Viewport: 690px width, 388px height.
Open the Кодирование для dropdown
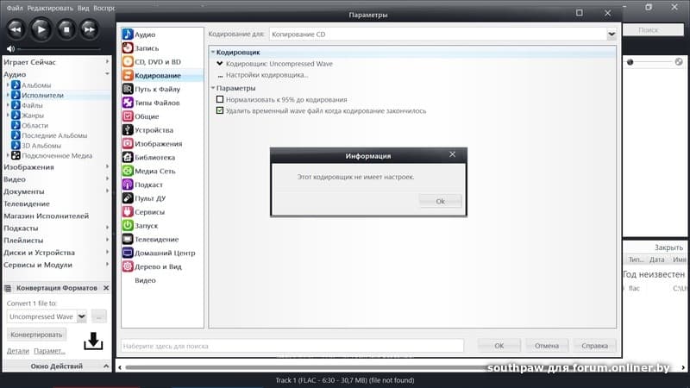click(x=612, y=34)
